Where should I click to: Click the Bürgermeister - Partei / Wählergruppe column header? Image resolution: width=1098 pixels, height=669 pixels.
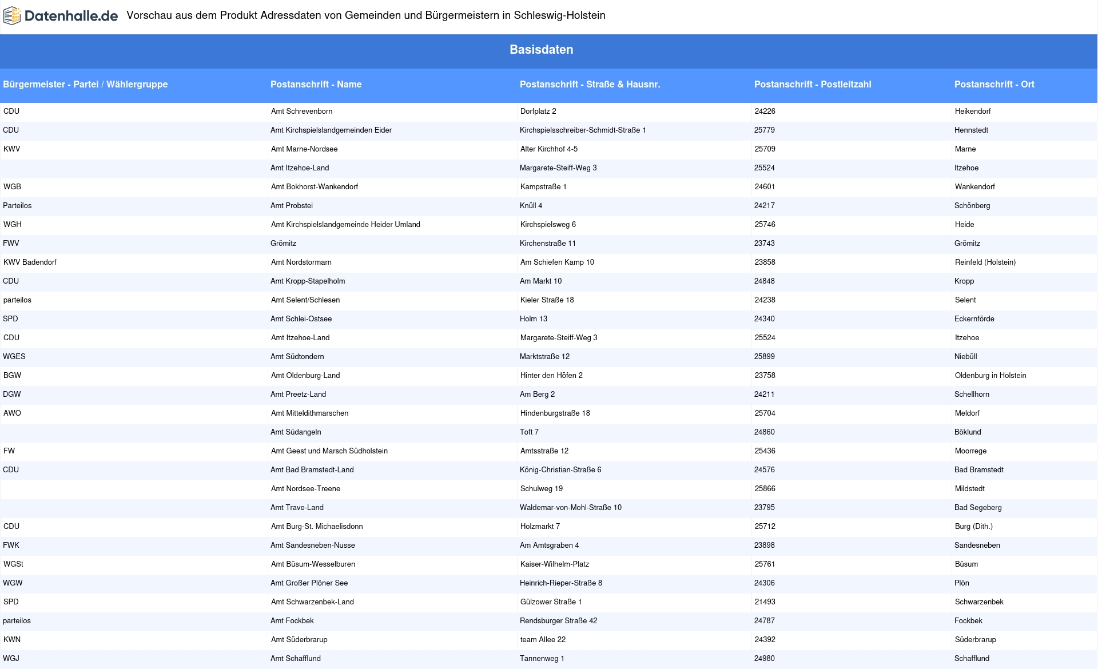[x=85, y=85]
